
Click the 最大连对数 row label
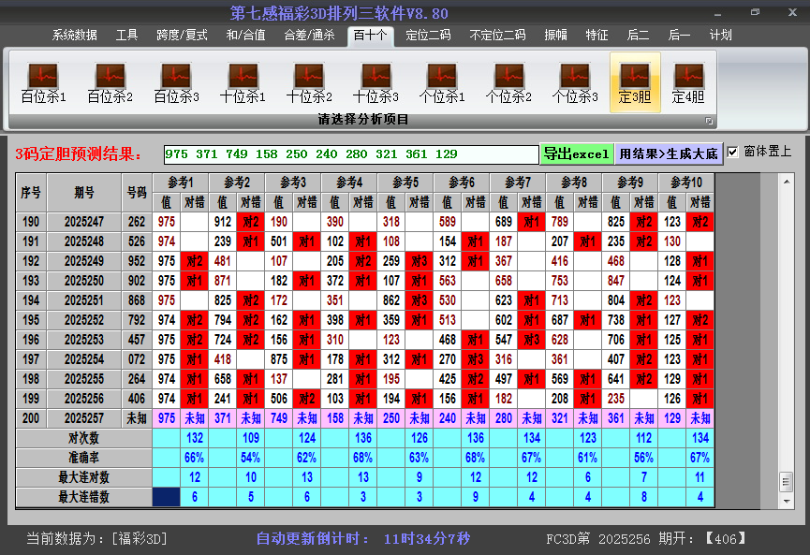click(83, 477)
